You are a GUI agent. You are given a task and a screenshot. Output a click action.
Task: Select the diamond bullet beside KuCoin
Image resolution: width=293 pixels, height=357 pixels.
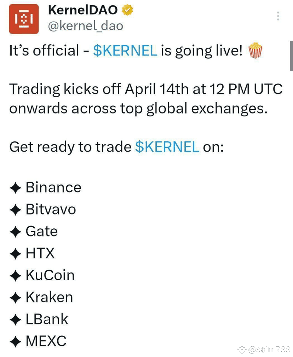pos(15,275)
